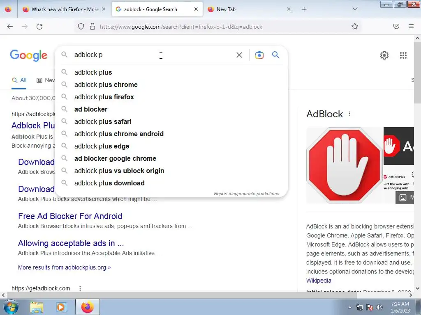Open "Free Ad Blocker For Android" result
The height and width of the screenshot is (315, 421).
tap(70, 216)
